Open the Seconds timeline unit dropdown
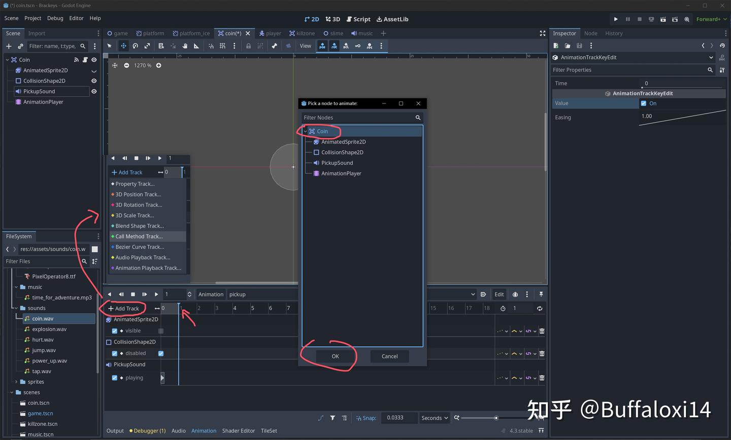 pos(434,418)
